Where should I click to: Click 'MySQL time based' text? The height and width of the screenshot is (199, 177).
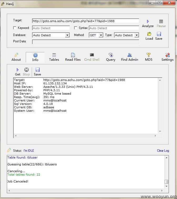[x=57, y=94]
